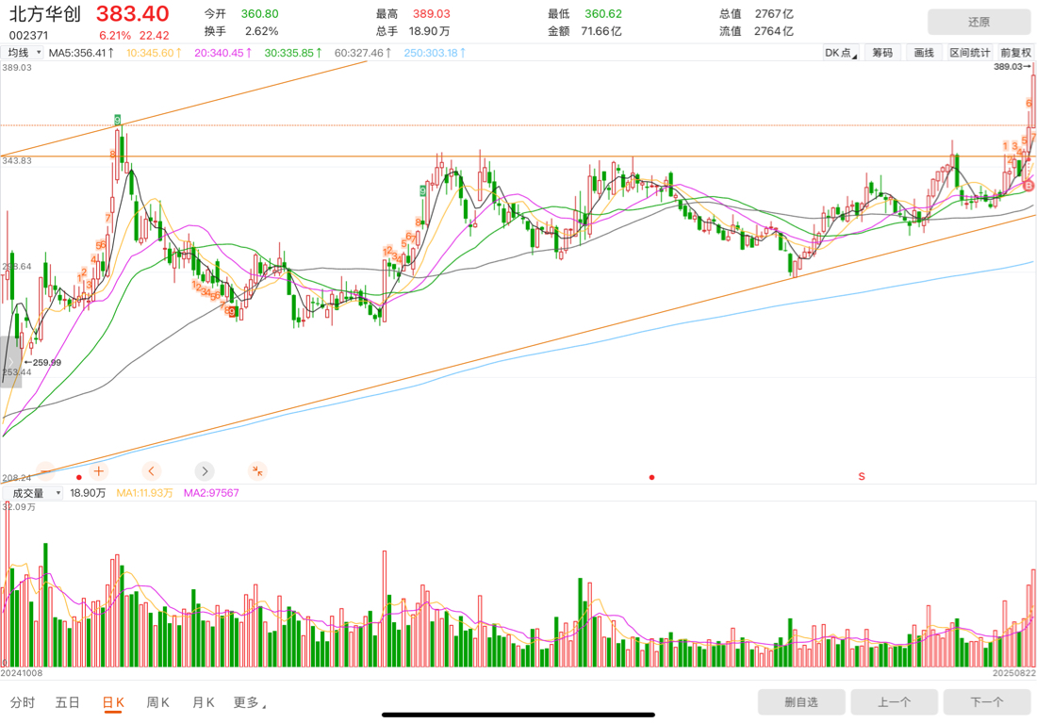Image resolution: width=1037 pixels, height=724 pixels.
Task: Expand the 更多 period menu
Action: click(x=249, y=702)
